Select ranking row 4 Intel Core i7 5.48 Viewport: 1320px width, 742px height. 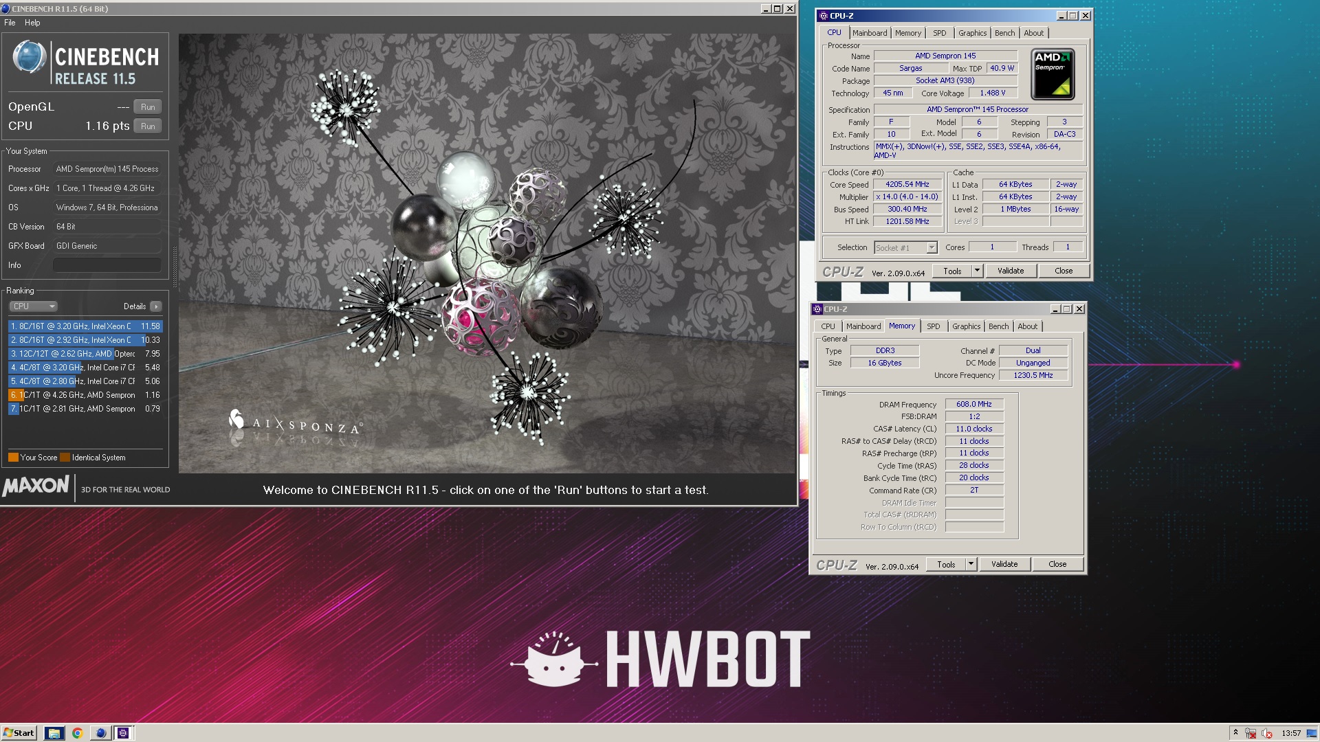coord(85,368)
